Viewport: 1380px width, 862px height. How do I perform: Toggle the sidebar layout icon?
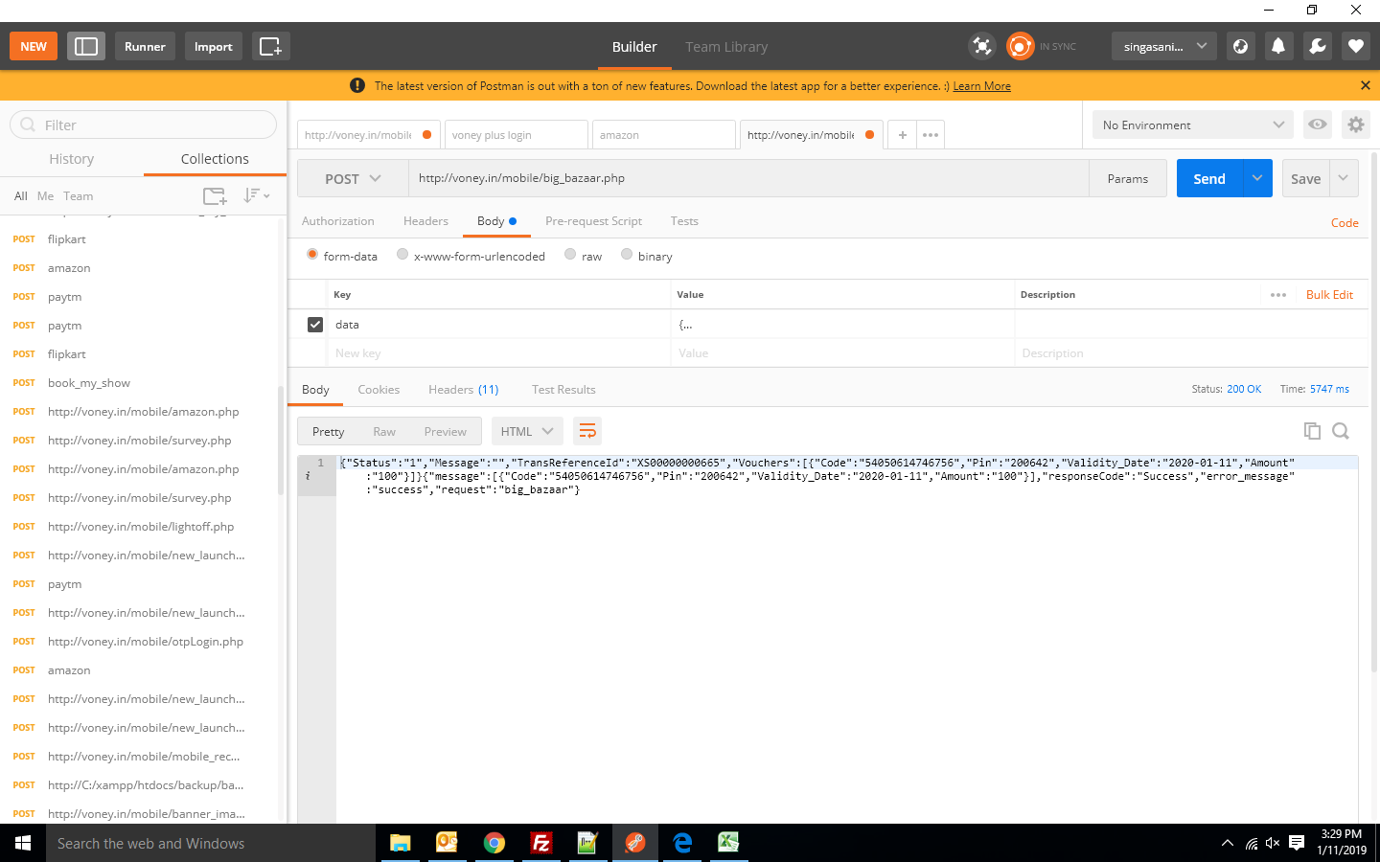(x=86, y=46)
